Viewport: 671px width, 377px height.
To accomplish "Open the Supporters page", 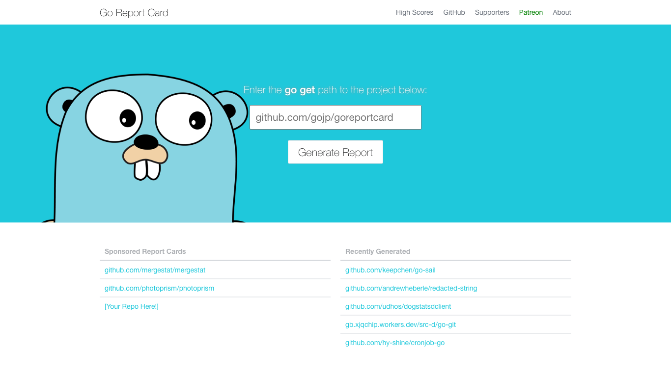I will 492,12.
